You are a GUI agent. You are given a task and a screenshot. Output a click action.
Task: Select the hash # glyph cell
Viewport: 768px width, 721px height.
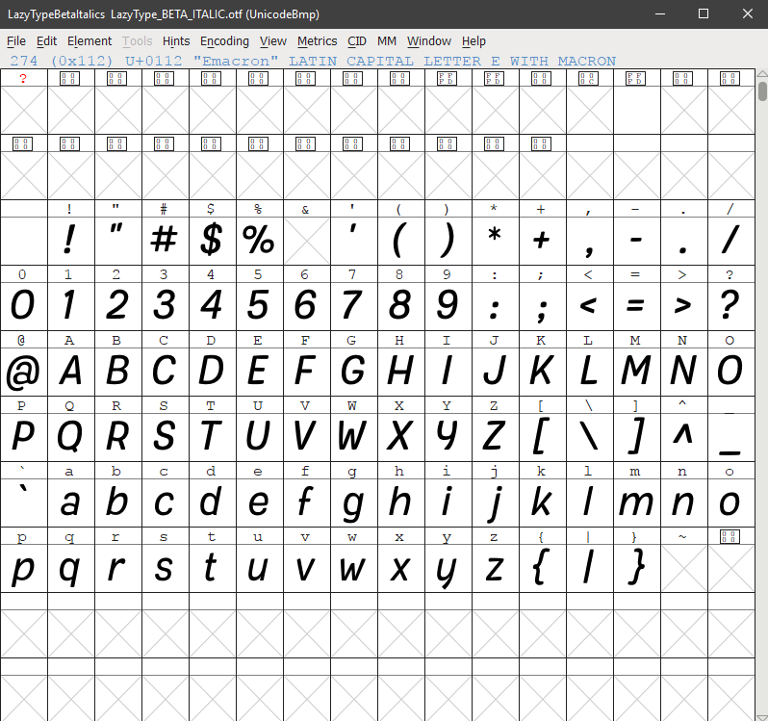[x=164, y=241]
